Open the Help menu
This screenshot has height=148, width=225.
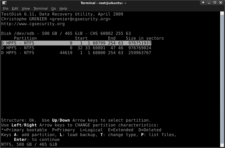point(63,9)
